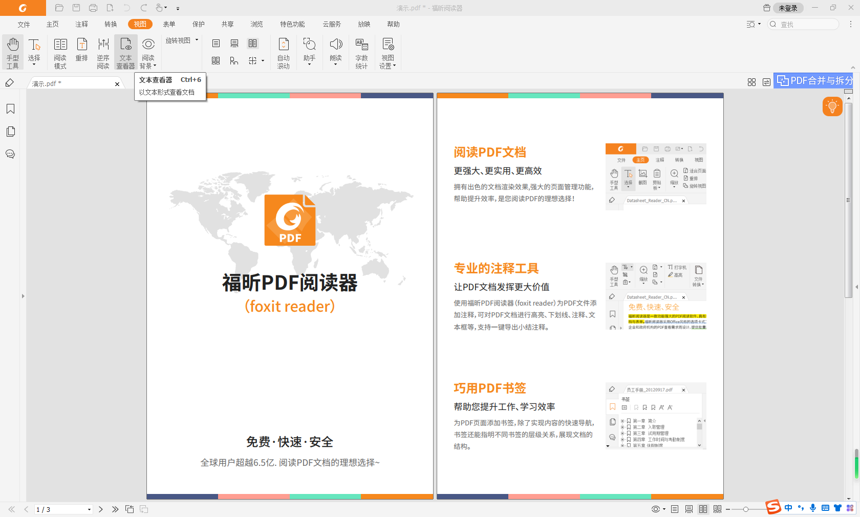
Task: Open 字数统计 word count
Action: coord(361,51)
